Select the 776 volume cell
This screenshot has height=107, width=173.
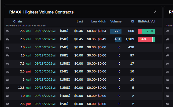click(116, 31)
